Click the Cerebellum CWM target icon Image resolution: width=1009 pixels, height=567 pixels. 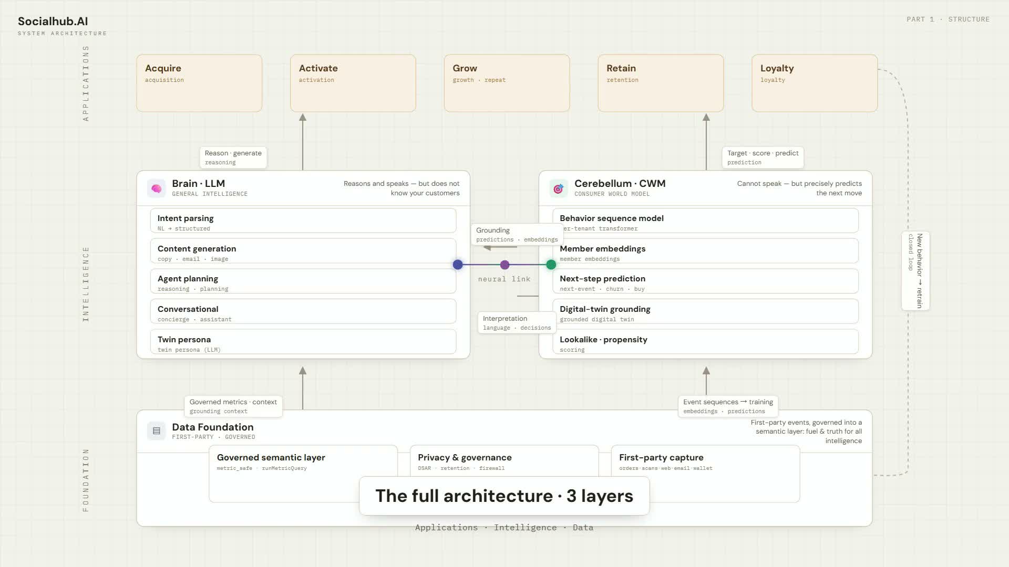pos(558,188)
